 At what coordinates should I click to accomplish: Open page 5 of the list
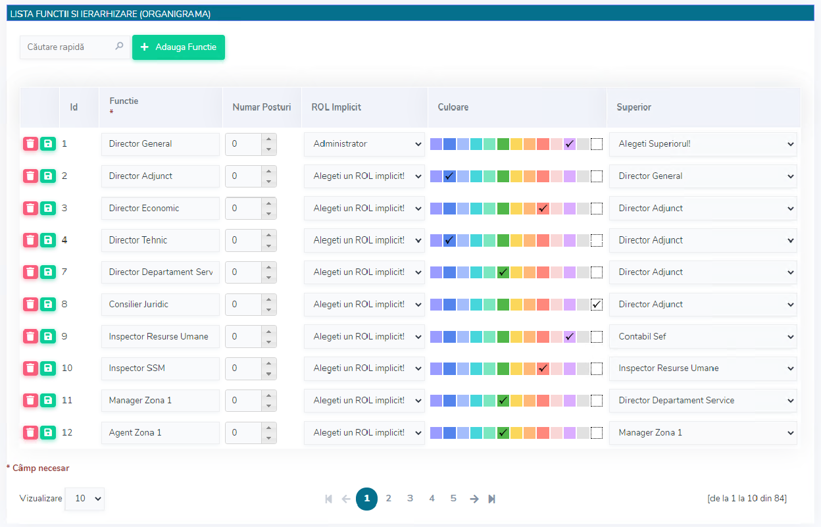453,499
